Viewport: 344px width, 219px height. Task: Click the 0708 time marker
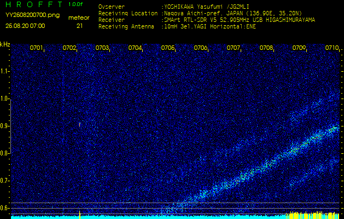click(266, 48)
